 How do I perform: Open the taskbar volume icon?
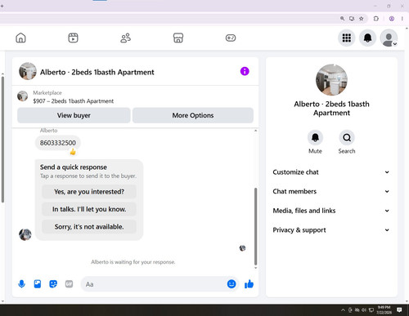pyautogui.click(x=364, y=310)
